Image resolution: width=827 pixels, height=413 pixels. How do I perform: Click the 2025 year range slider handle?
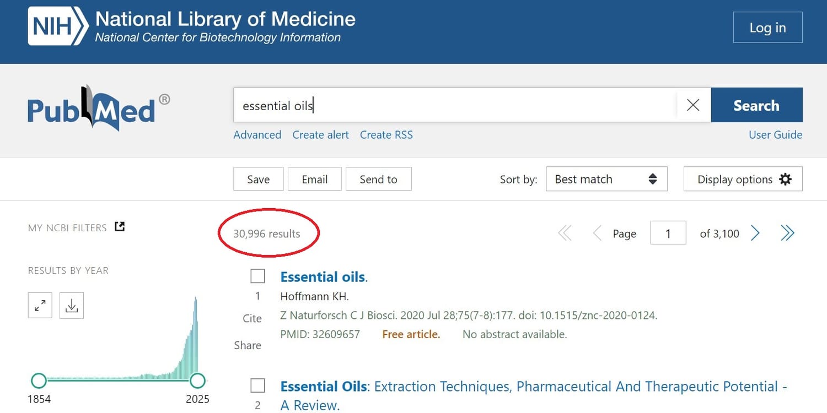point(197,380)
